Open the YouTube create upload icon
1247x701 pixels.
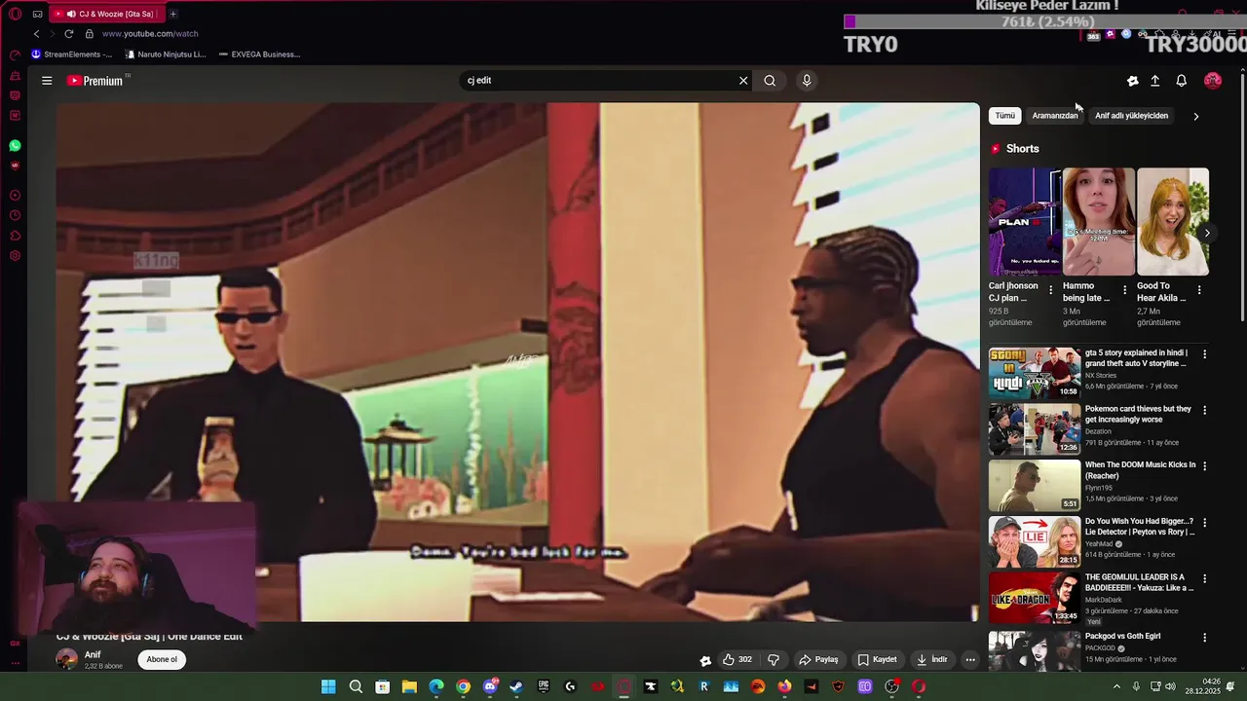1154,81
